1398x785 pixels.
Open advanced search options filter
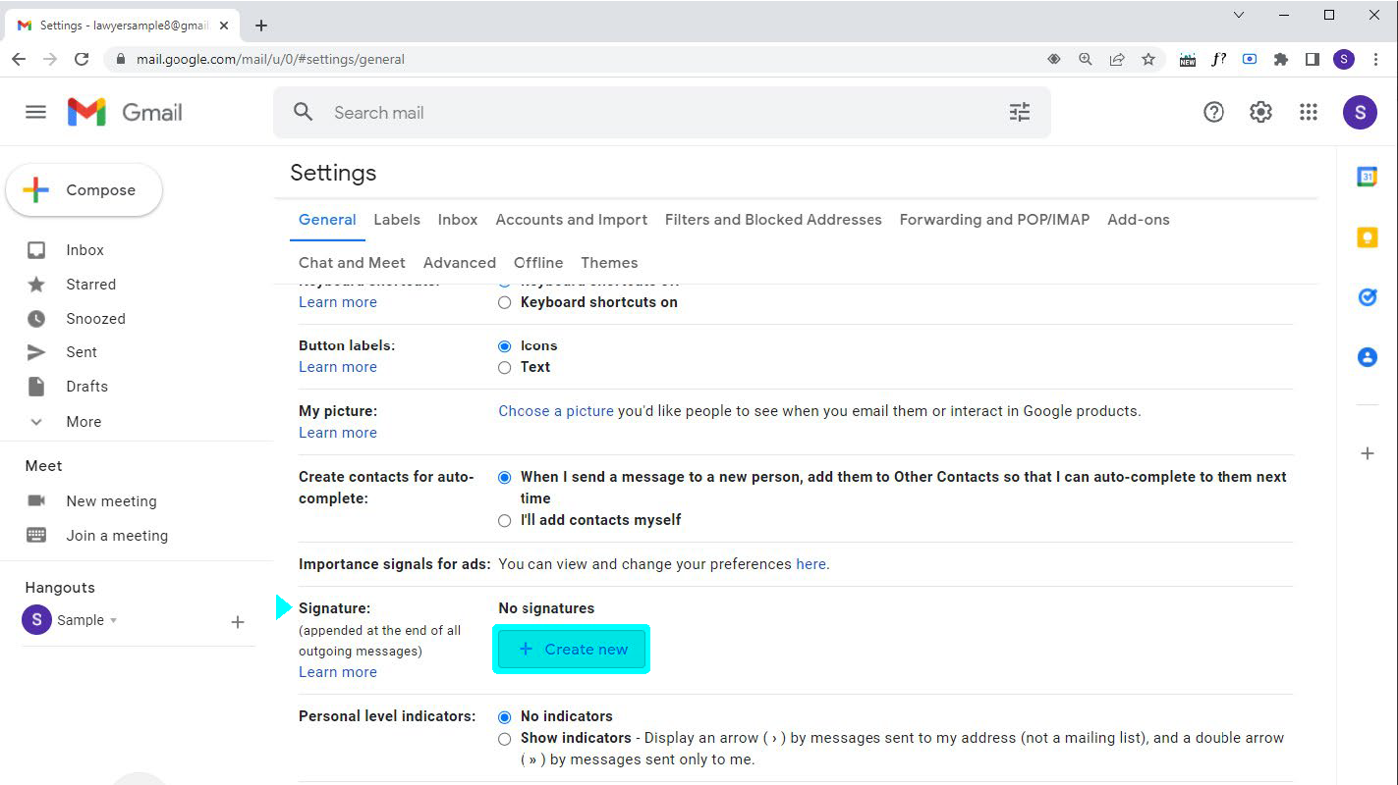1019,112
